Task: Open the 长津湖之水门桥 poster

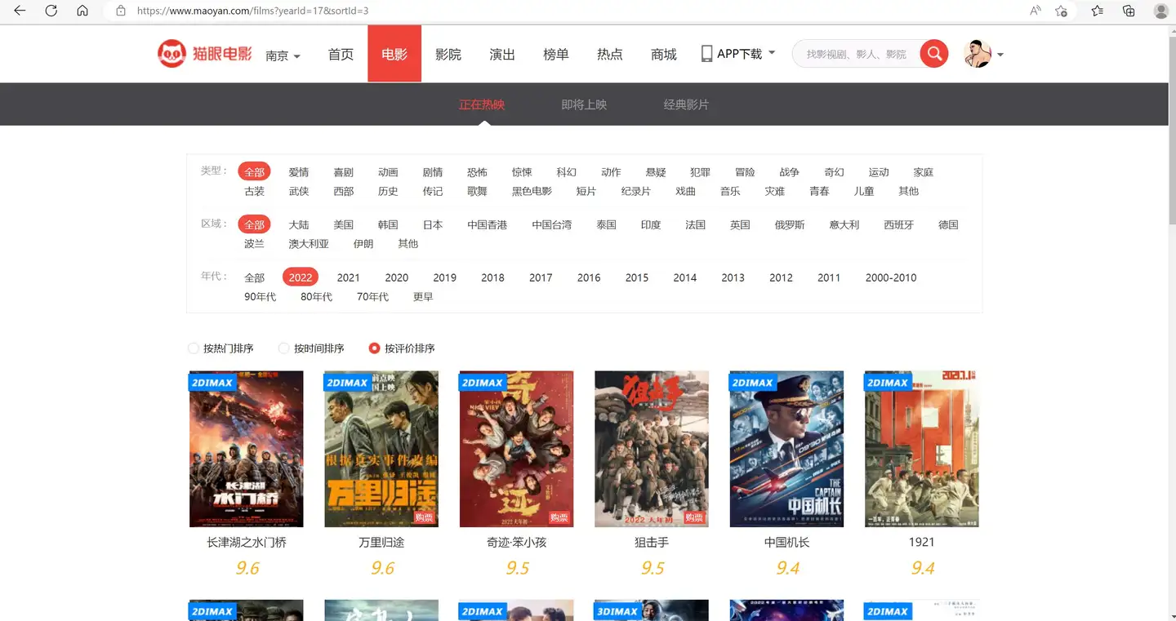Action: (x=247, y=449)
